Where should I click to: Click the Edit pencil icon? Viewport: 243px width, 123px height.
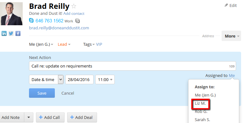tap(226, 5)
